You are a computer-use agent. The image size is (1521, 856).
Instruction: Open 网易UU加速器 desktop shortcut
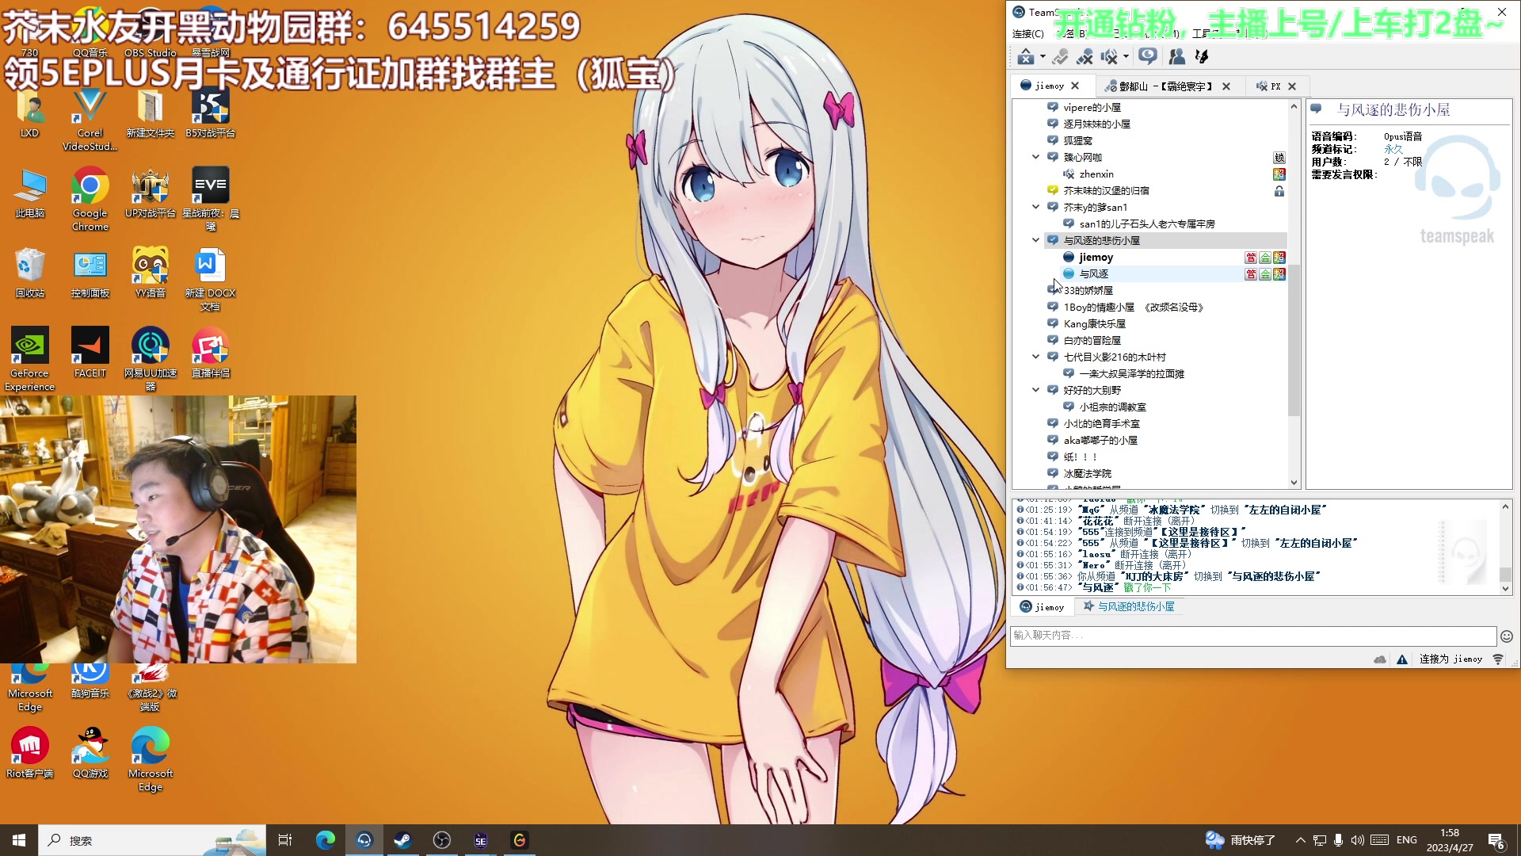[x=151, y=358]
